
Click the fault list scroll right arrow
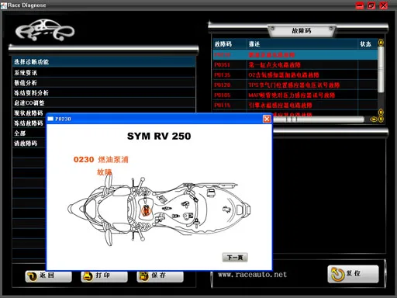[374, 120]
